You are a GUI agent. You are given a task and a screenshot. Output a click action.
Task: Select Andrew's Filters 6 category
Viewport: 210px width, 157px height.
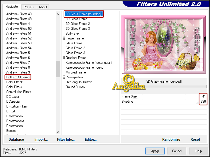coord(18,58)
